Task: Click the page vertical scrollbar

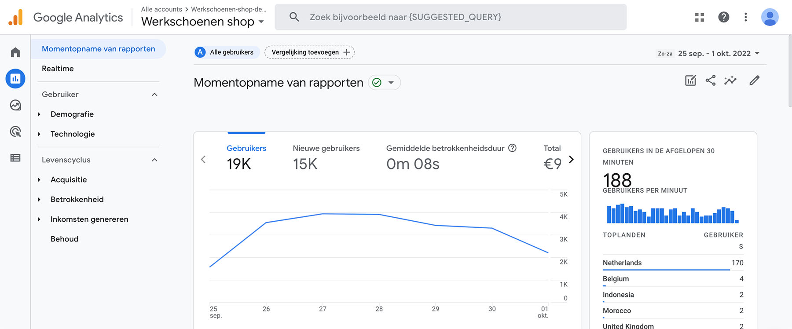Action: tap(790, 70)
